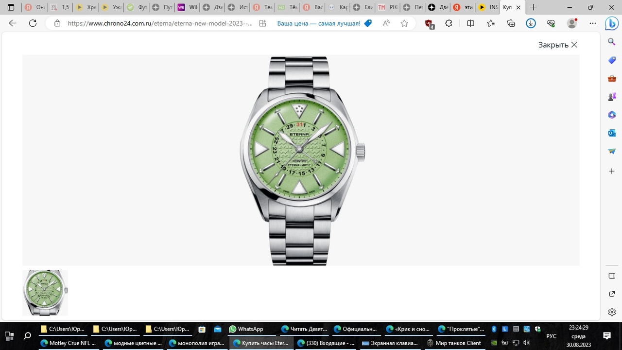This screenshot has width=622, height=350.
Task: Refresh the page with the reload icon
Action: [33, 23]
